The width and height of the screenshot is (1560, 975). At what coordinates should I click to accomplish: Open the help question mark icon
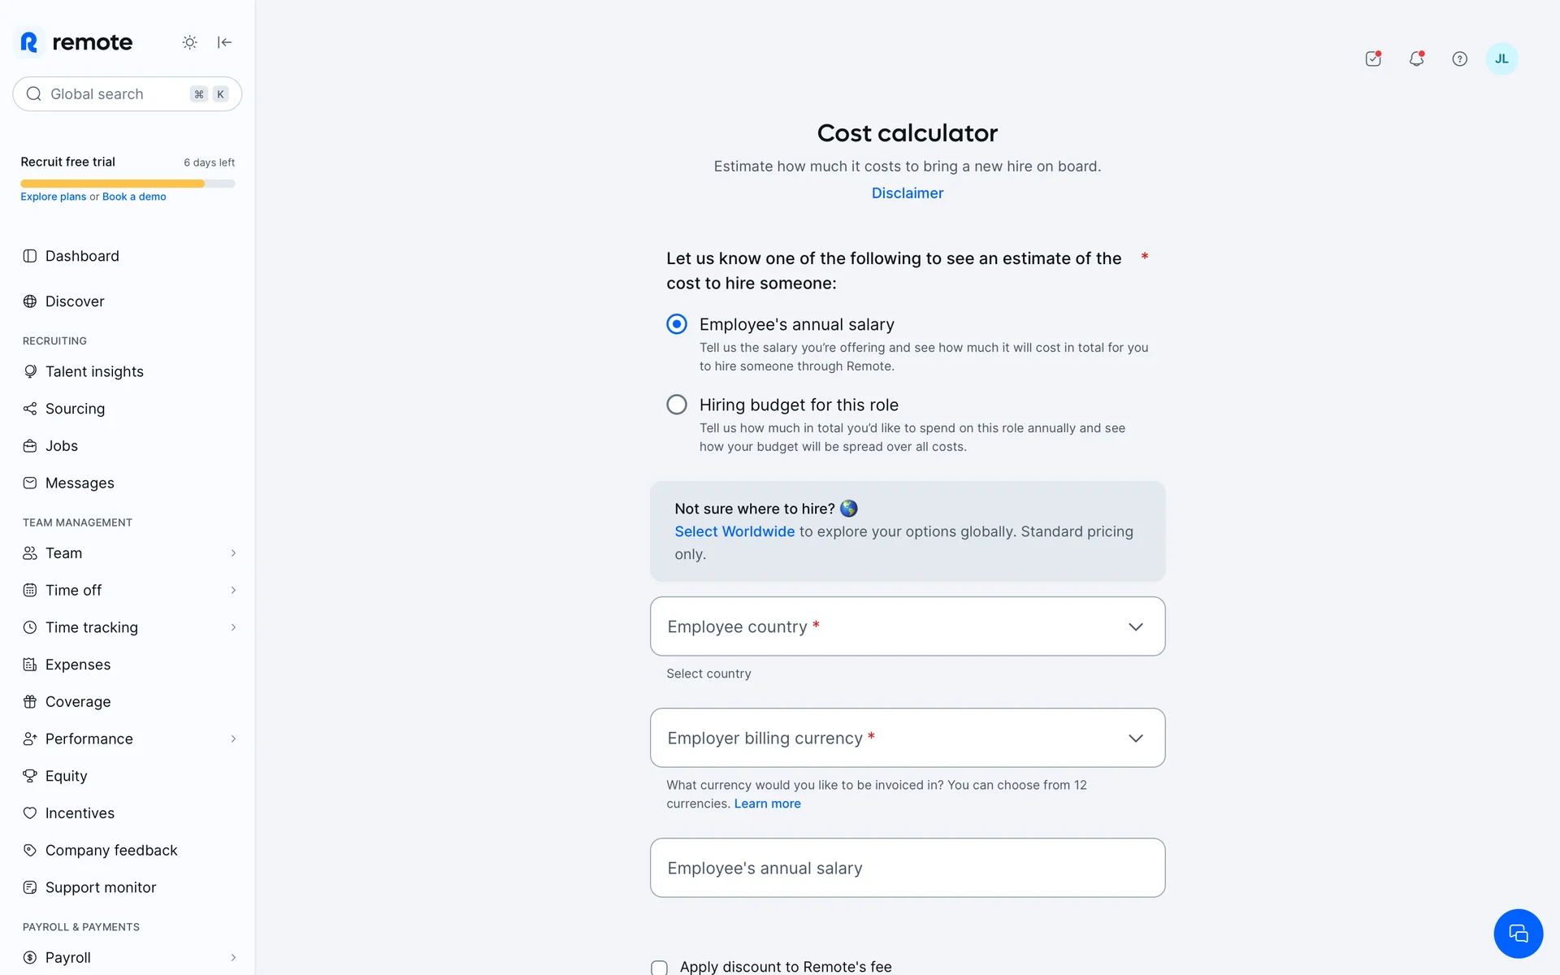[1459, 58]
